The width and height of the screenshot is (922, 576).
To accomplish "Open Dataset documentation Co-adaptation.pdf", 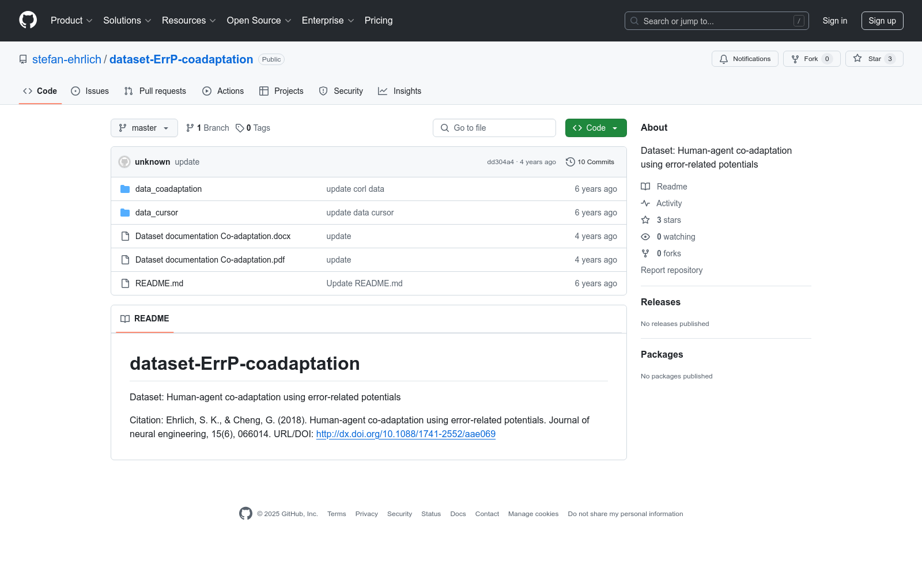I will click(x=210, y=260).
